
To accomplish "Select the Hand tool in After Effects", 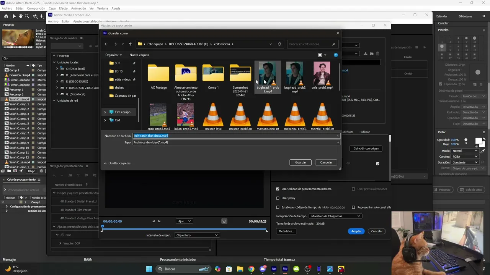I will point(21,16).
